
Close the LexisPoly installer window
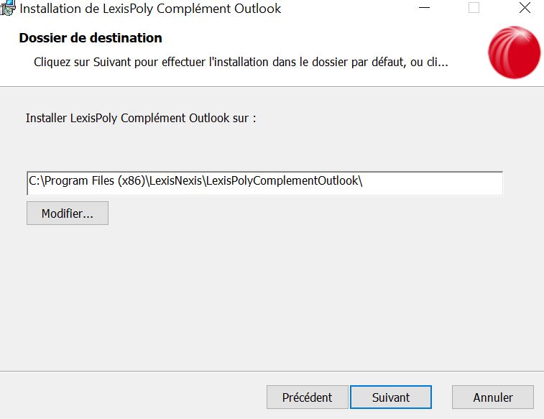point(525,8)
